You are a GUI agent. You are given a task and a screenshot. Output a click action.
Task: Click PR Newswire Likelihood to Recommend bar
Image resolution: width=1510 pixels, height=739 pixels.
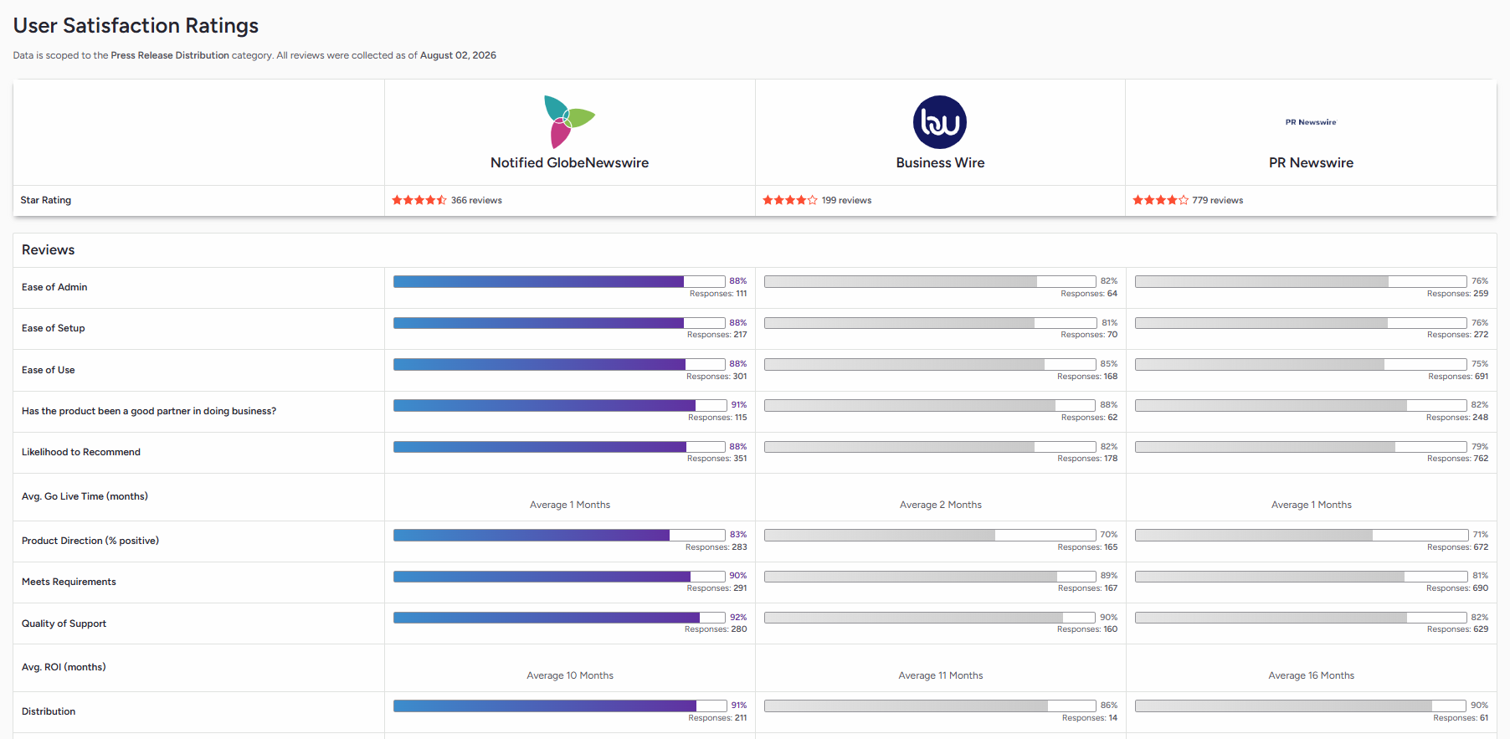(1301, 447)
